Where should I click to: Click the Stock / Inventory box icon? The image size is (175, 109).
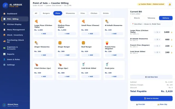click(x=4, y=35)
